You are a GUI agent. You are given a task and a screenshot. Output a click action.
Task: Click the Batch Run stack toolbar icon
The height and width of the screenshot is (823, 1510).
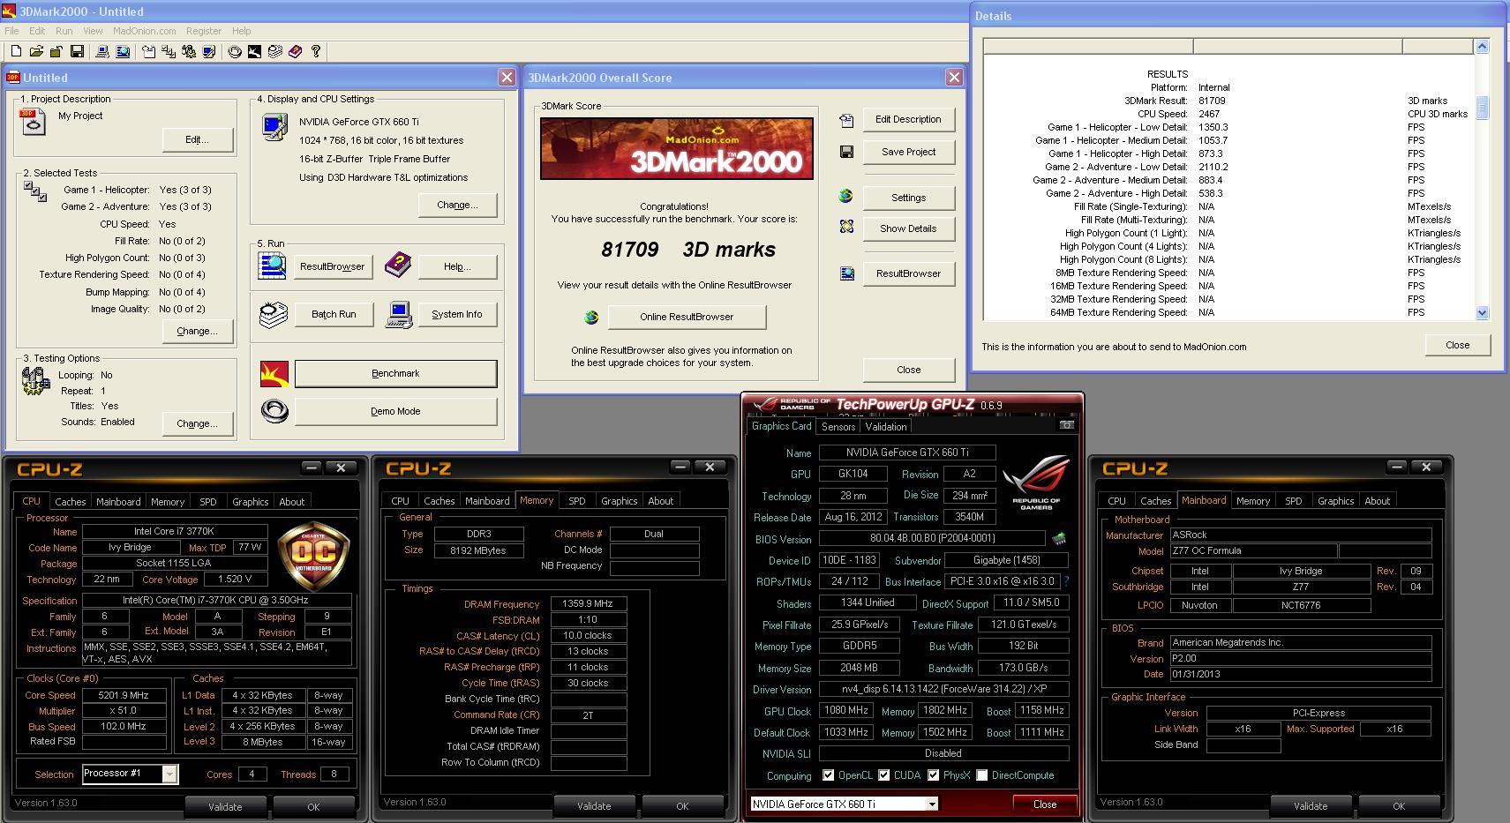coord(274,52)
